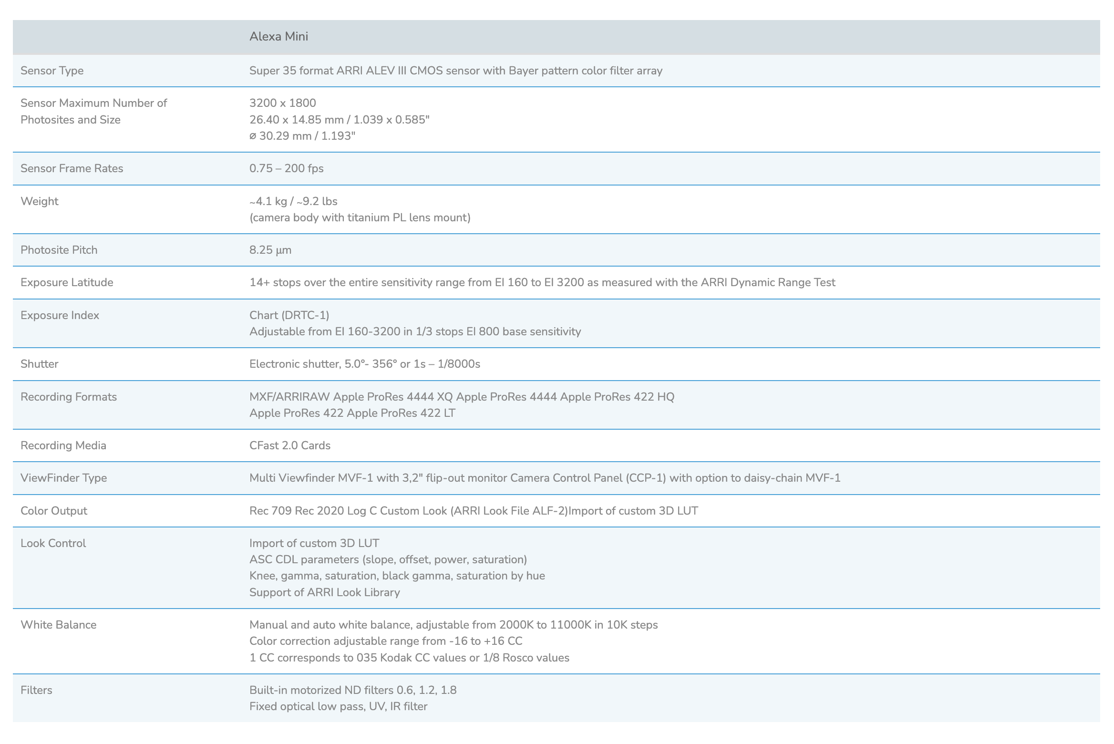
Task: Click '(camera body with titanium PL lens mount)' text
Action: [x=360, y=217]
